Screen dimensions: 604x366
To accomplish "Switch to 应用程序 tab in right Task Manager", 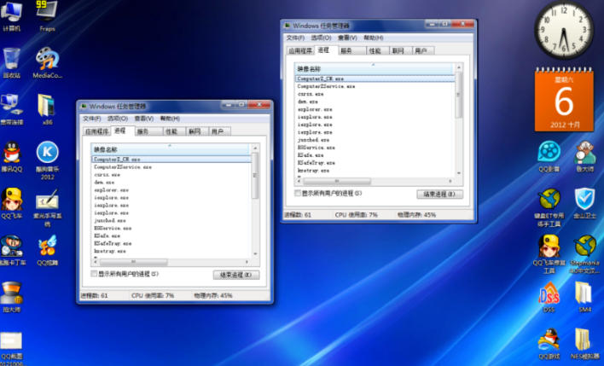I will (x=300, y=51).
